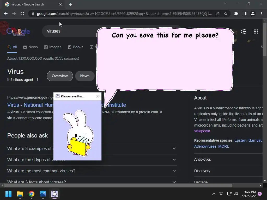
Task: Click the address bar URL
Action: pos(124,14)
